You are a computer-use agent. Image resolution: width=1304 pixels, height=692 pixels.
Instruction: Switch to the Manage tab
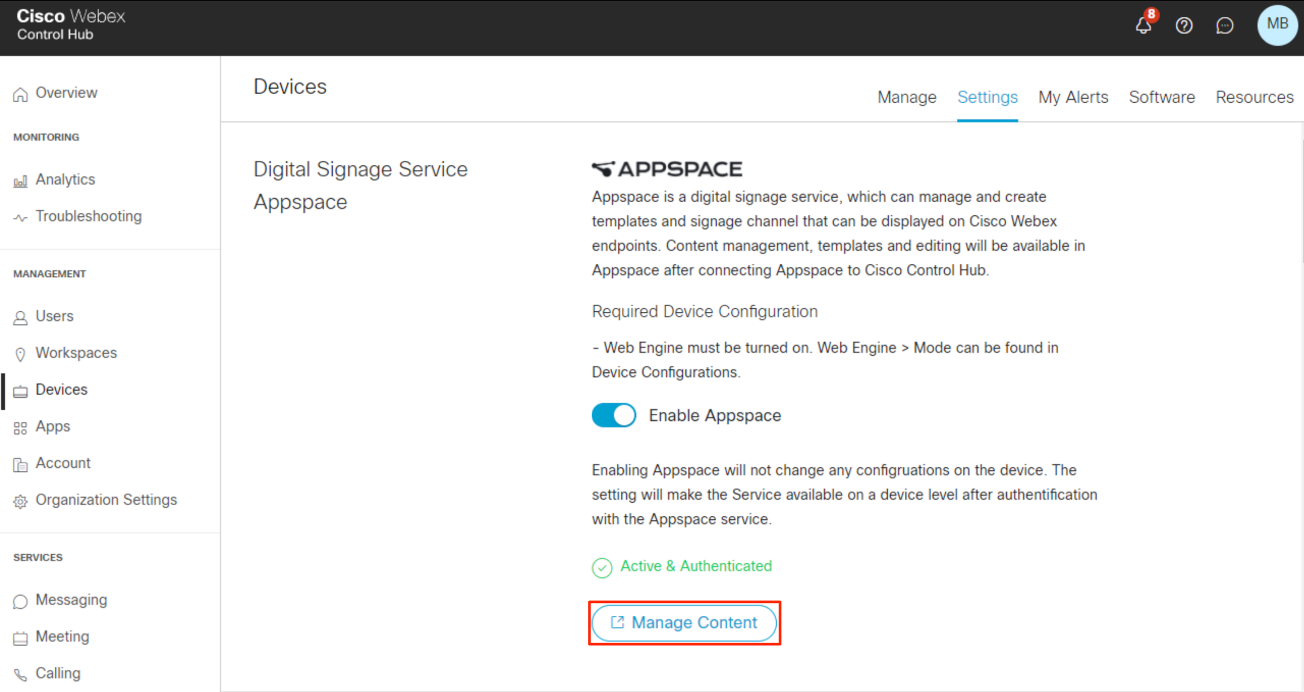(x=907, y=97)
